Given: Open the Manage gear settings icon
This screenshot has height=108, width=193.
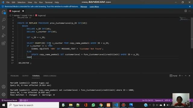Looking at the screenshot, I should tap(4, 94).
